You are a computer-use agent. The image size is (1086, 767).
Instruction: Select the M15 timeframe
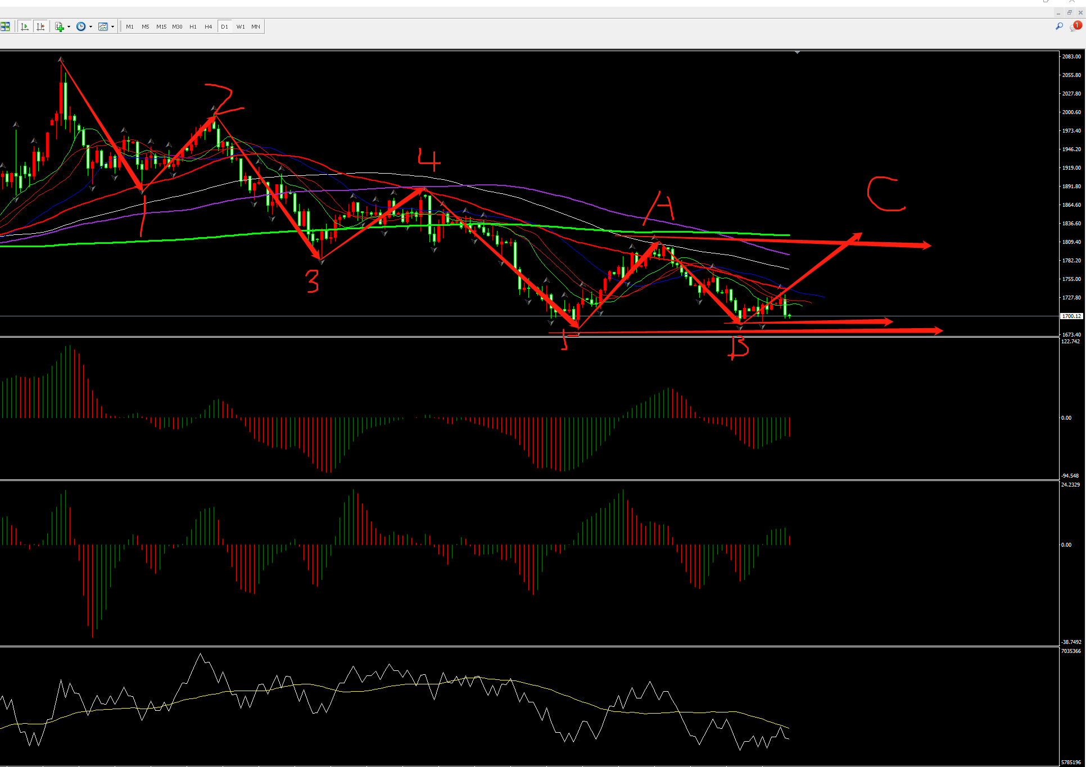pyautogui.click(x=161, y=26)
